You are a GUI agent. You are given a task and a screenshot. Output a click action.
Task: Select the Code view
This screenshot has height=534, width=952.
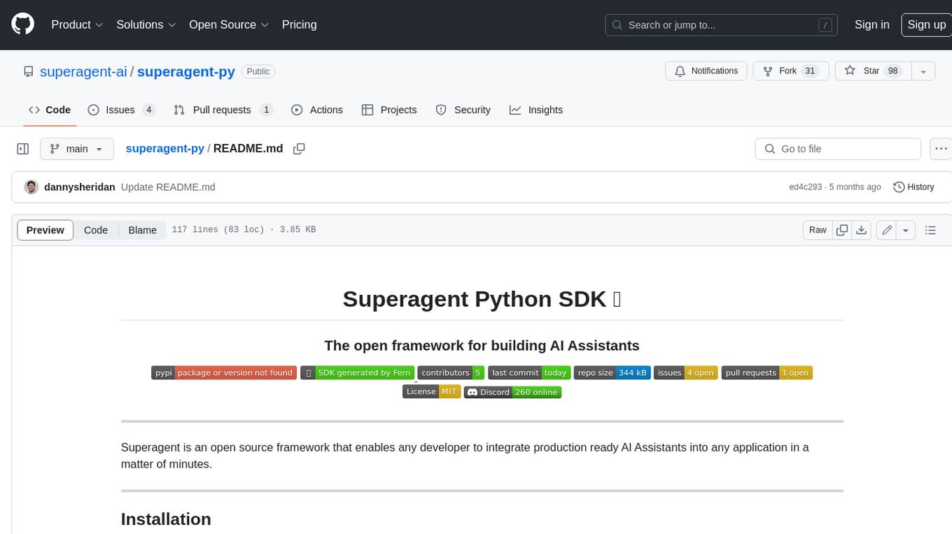coord(96,230)
